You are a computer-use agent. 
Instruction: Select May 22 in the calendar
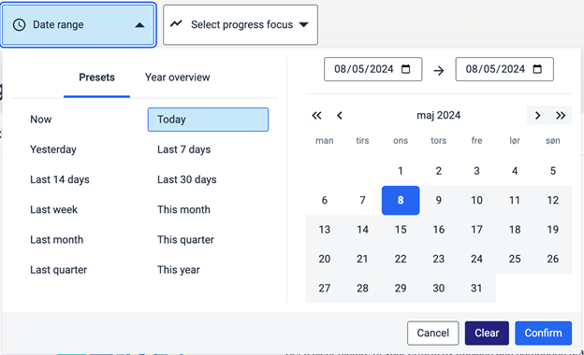(x=401, y=259)
